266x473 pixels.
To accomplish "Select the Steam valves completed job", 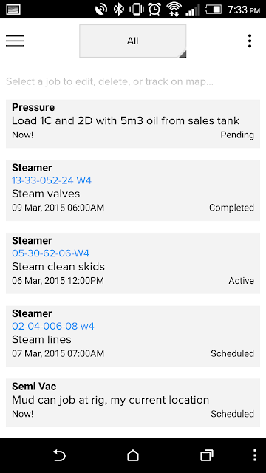I will click(133, 191).
